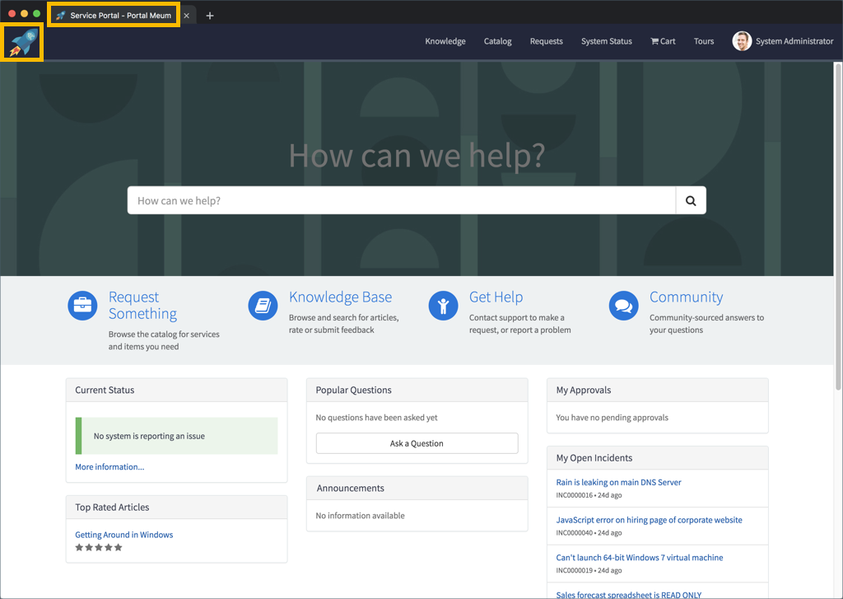This screenshot has height=599, width=843.
Task: Click the rocket logo to go home
Action: tap(21, 41)
